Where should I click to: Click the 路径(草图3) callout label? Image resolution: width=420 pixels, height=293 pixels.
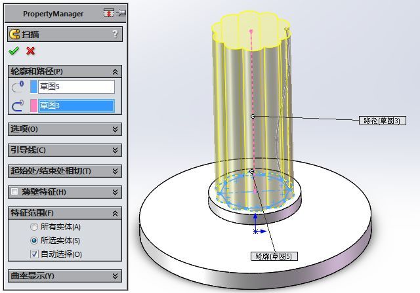(382, 121)
